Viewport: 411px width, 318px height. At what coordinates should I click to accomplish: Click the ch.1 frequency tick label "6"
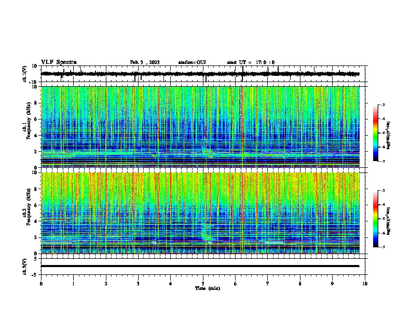pyautogui.click(x=36, y=119)
